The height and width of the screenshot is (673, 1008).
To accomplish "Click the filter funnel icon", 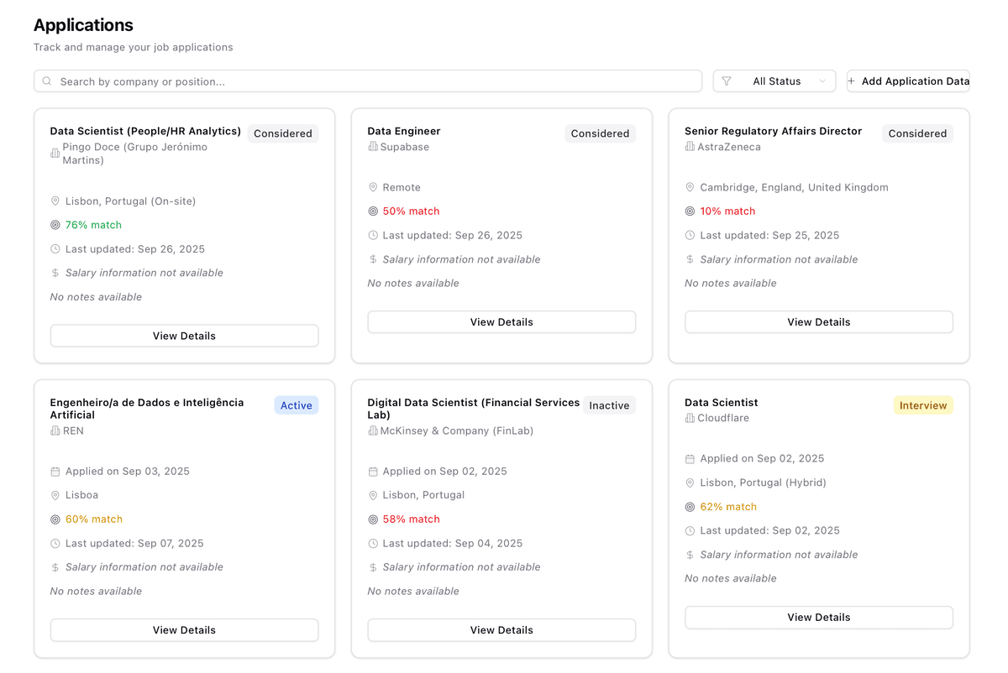I will (x=727, y=81).
